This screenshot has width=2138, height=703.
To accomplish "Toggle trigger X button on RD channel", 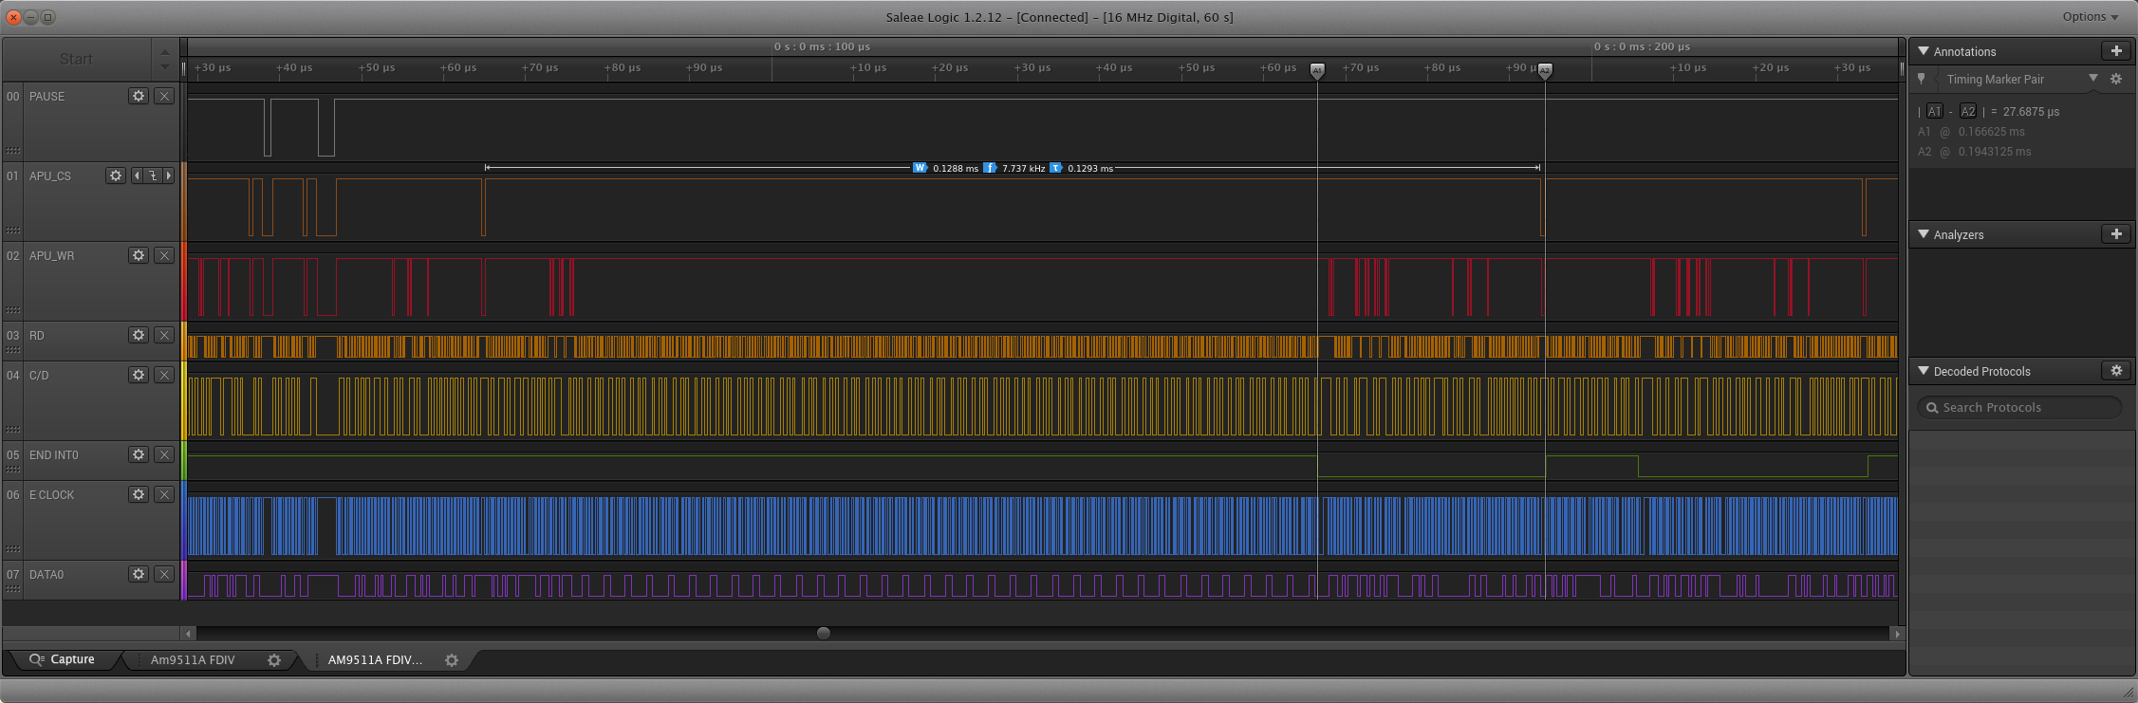I will pos(164,335).
